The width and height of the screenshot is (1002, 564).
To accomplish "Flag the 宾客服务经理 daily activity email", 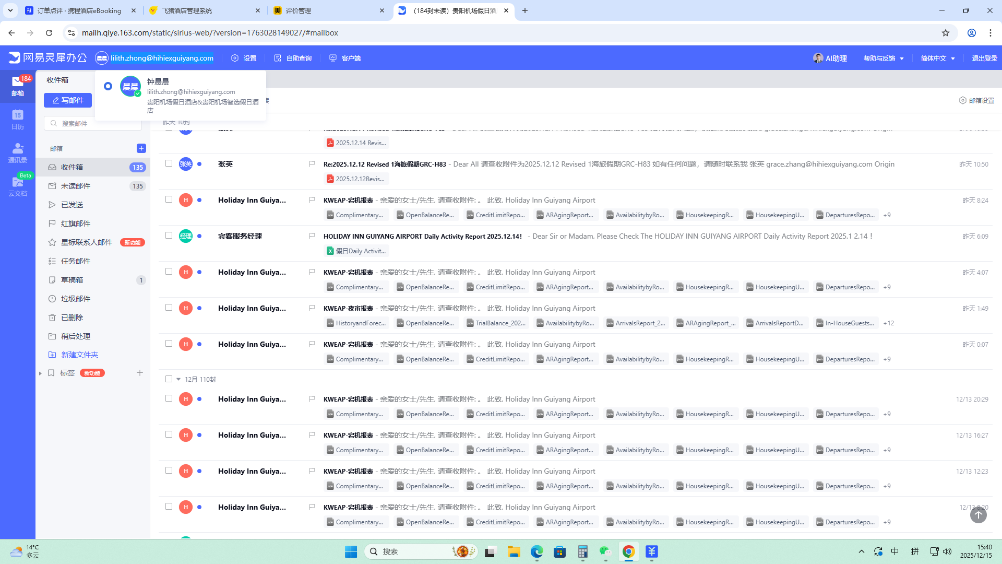I will (312, 236).
